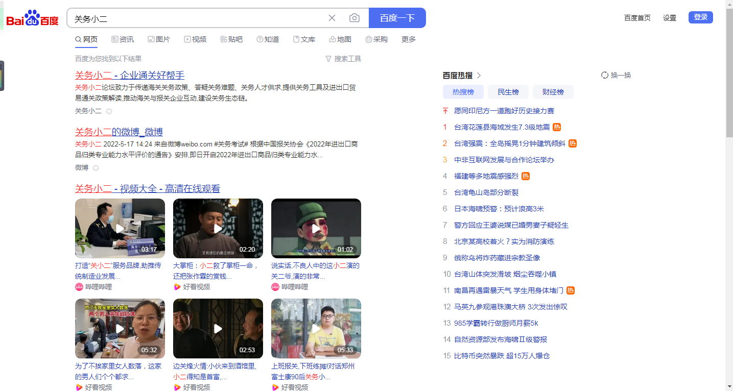
Task: Switch to the 图片 tab
Action: coord(159,39)
